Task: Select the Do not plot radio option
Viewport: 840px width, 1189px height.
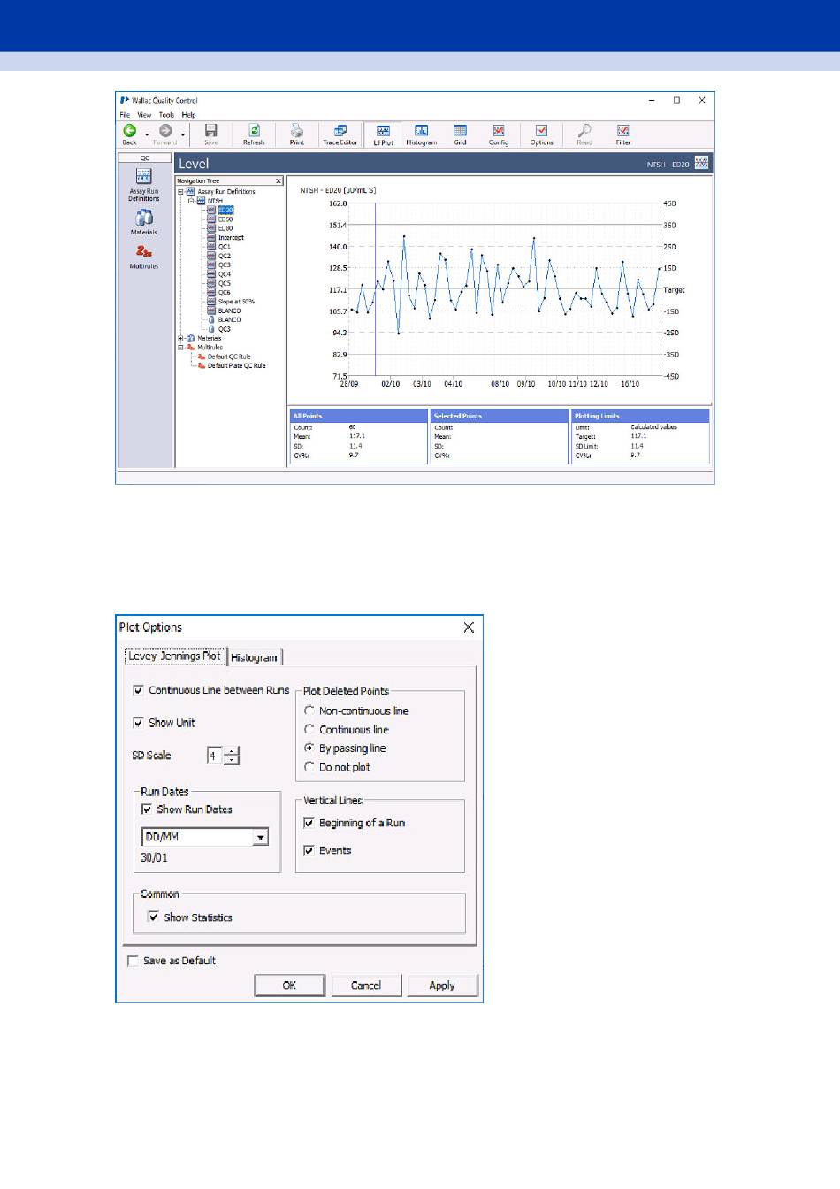Action: coord(309,767)
